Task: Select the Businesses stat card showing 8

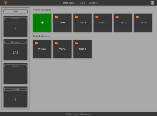Action: pos(16,26)
